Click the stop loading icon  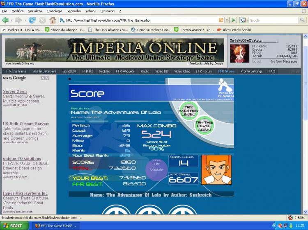(x=42, y=20)
